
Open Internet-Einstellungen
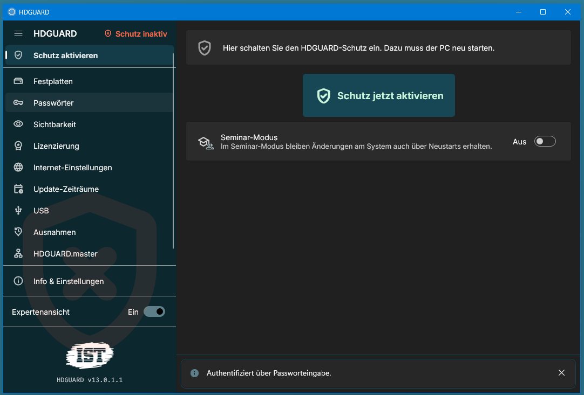click(x=90, y=168)
